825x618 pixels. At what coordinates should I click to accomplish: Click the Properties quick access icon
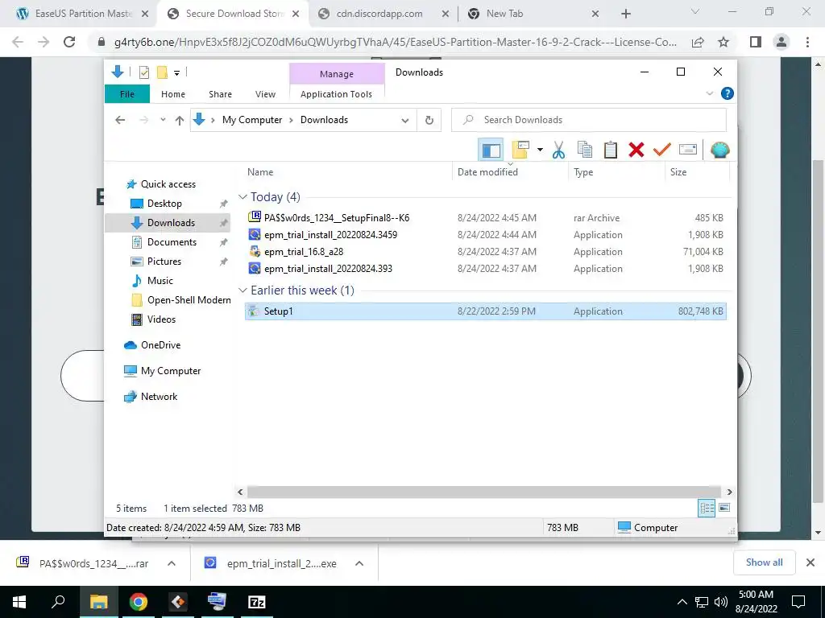coord(143,72)
